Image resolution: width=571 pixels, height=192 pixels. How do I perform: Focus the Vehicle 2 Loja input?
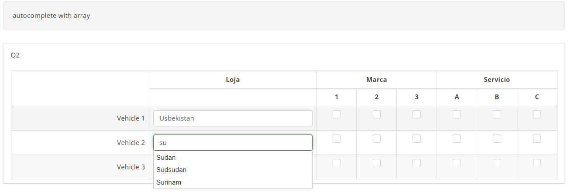point(233,142)
